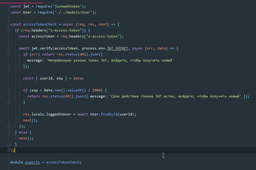This screenshot has height=170, width=256.
Task: Click the loggedInUser property name
Action: click(59, 114)
